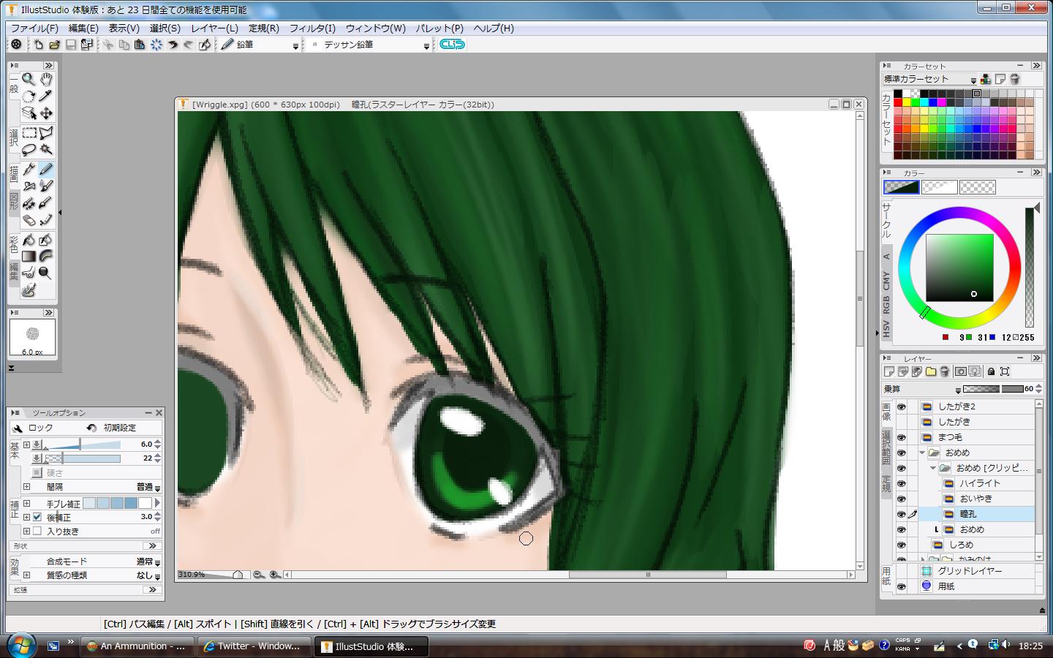Hide the したがき2 layer

[x=901, y=406]
